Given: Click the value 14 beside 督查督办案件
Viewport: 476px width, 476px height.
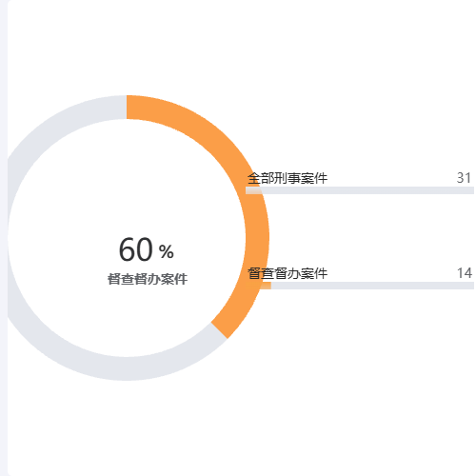Looking at the screenshot, I should coord(465,273).
